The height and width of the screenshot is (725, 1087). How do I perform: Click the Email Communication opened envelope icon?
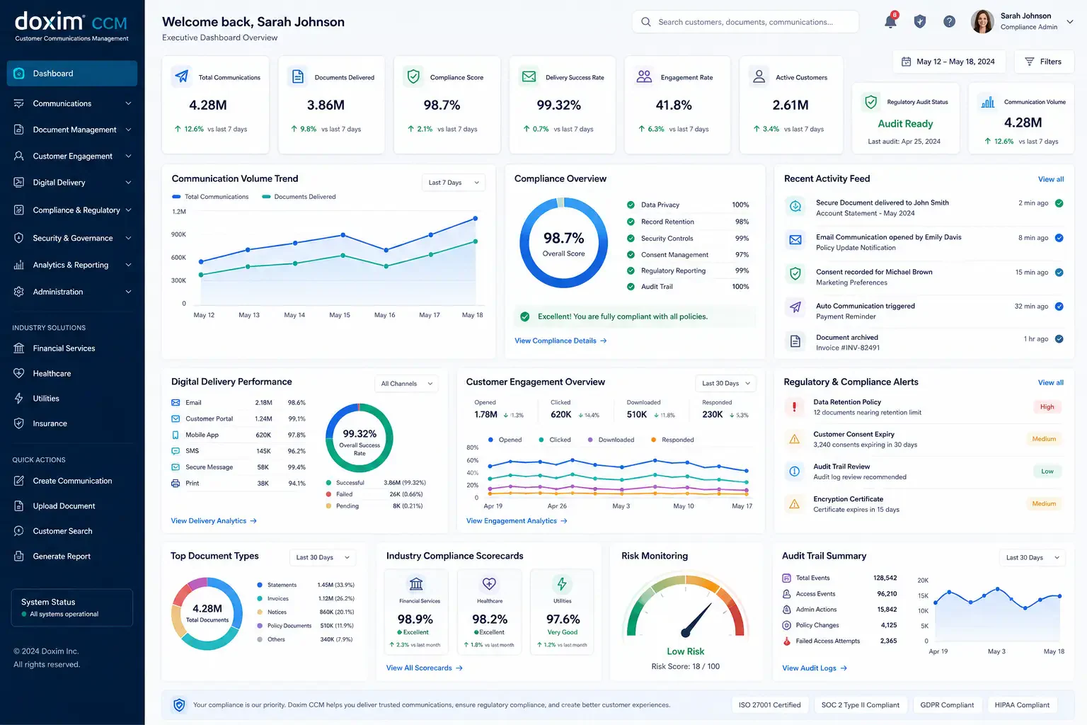click(x=795, y=240)
